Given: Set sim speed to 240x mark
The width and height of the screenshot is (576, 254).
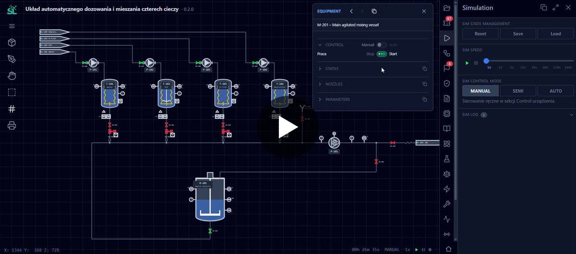Looking at the screenshot, I should click(568, 68).
